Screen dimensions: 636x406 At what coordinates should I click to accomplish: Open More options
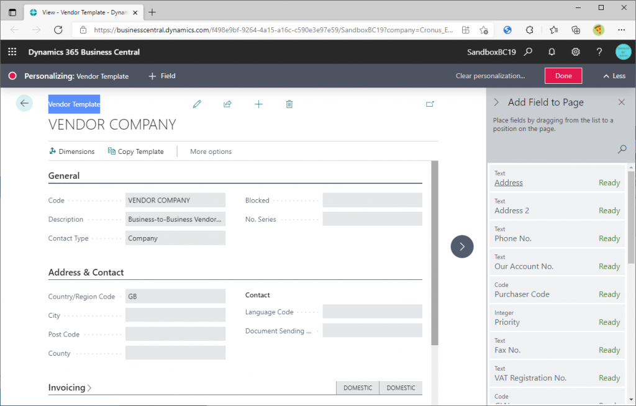(x=211, y=151)
